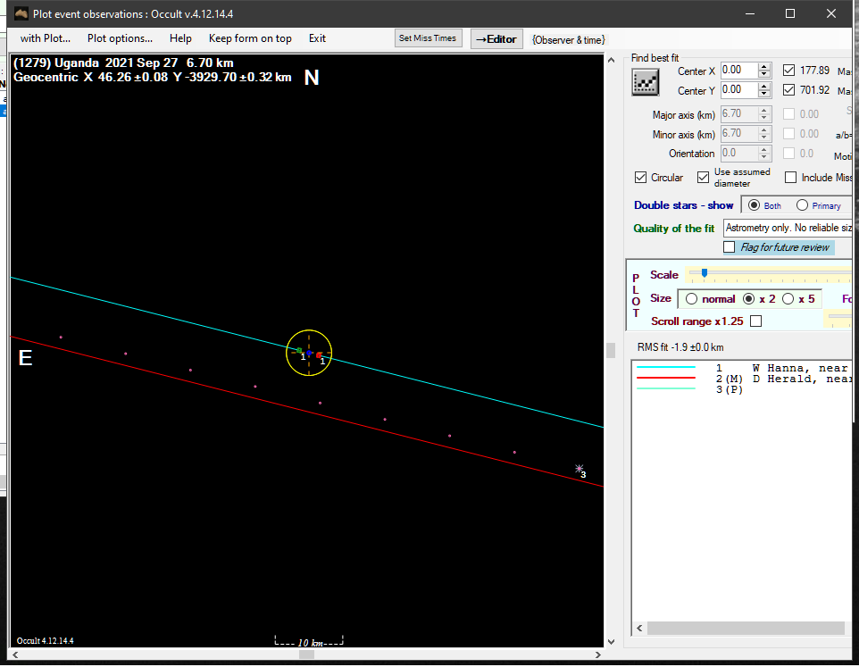Increase Orientation stepper value

click(764, 150)
